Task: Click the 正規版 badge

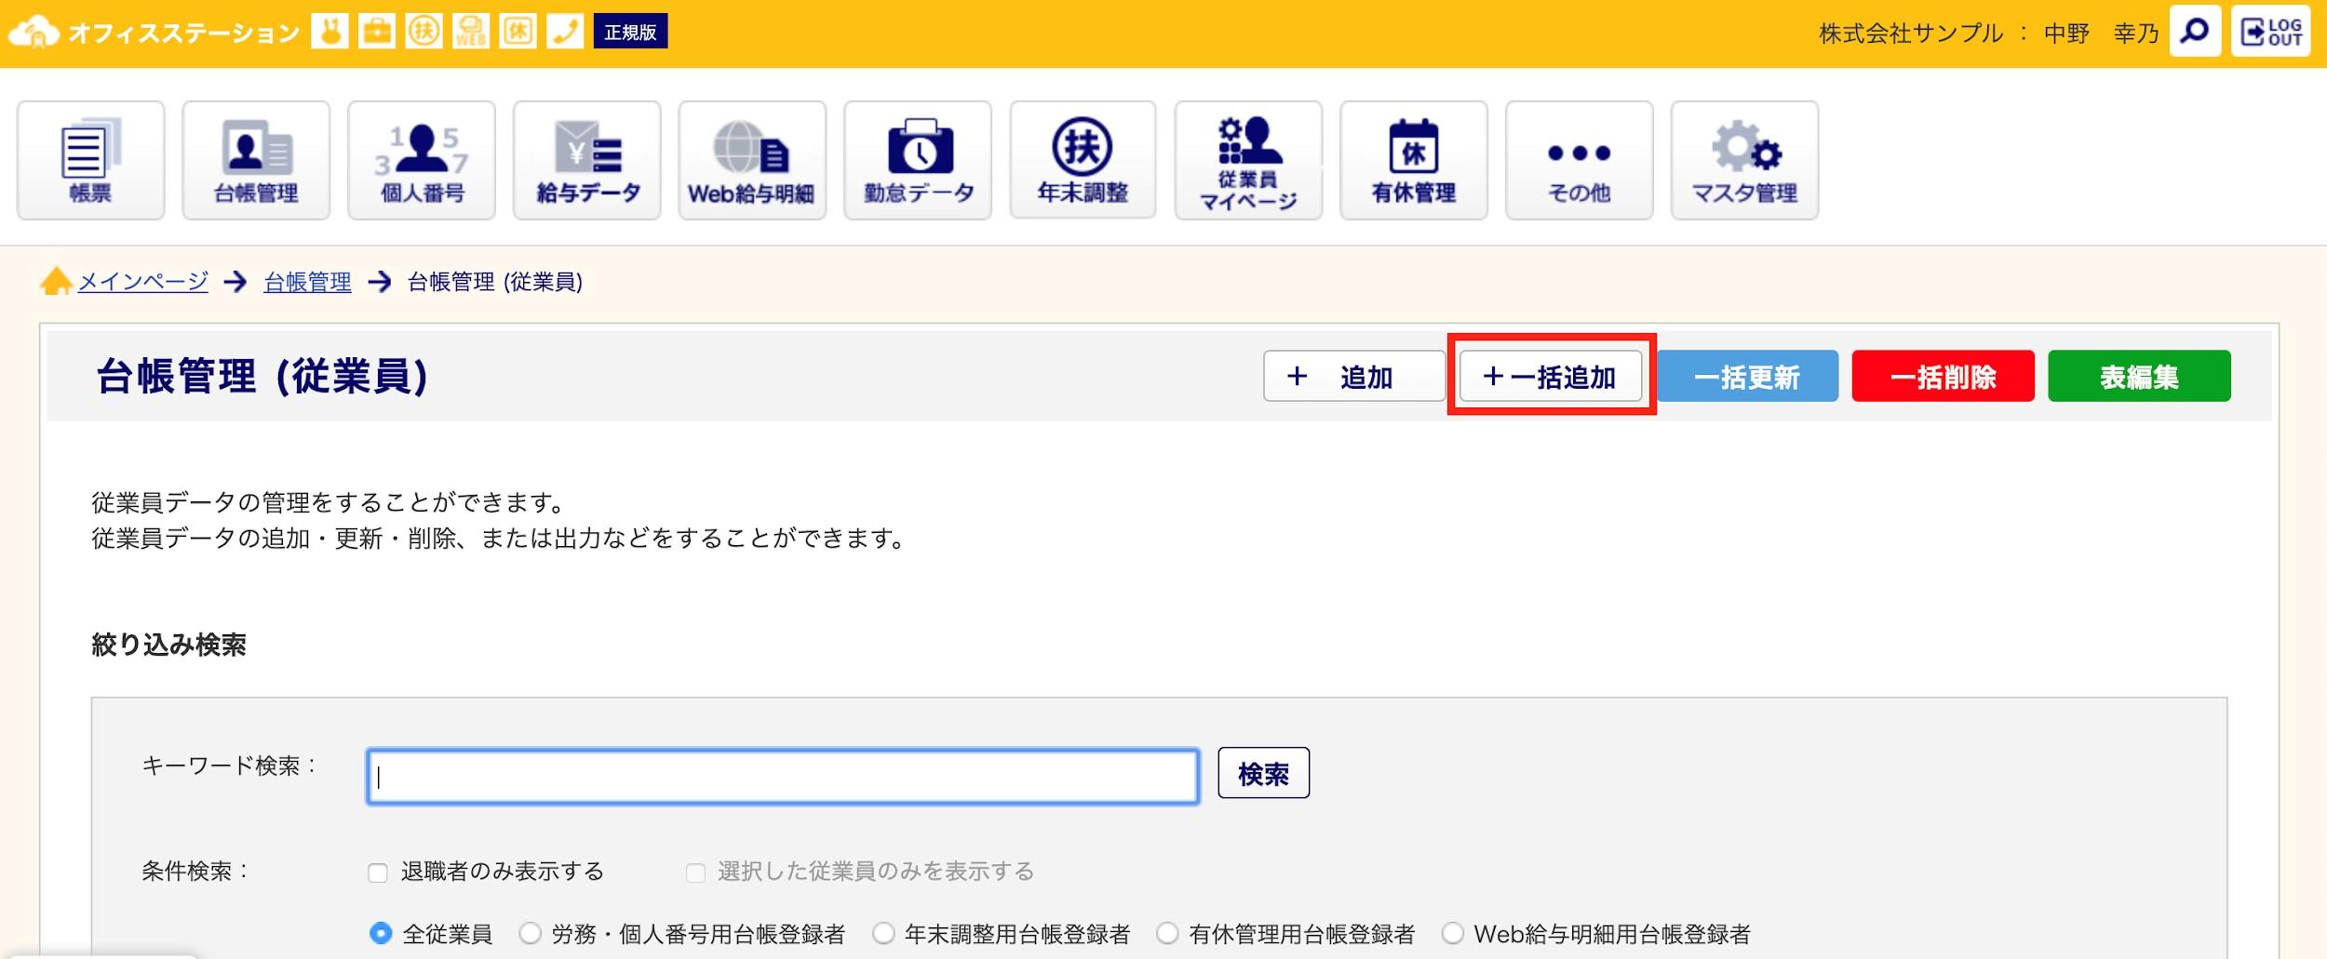Action: (630, 32)
